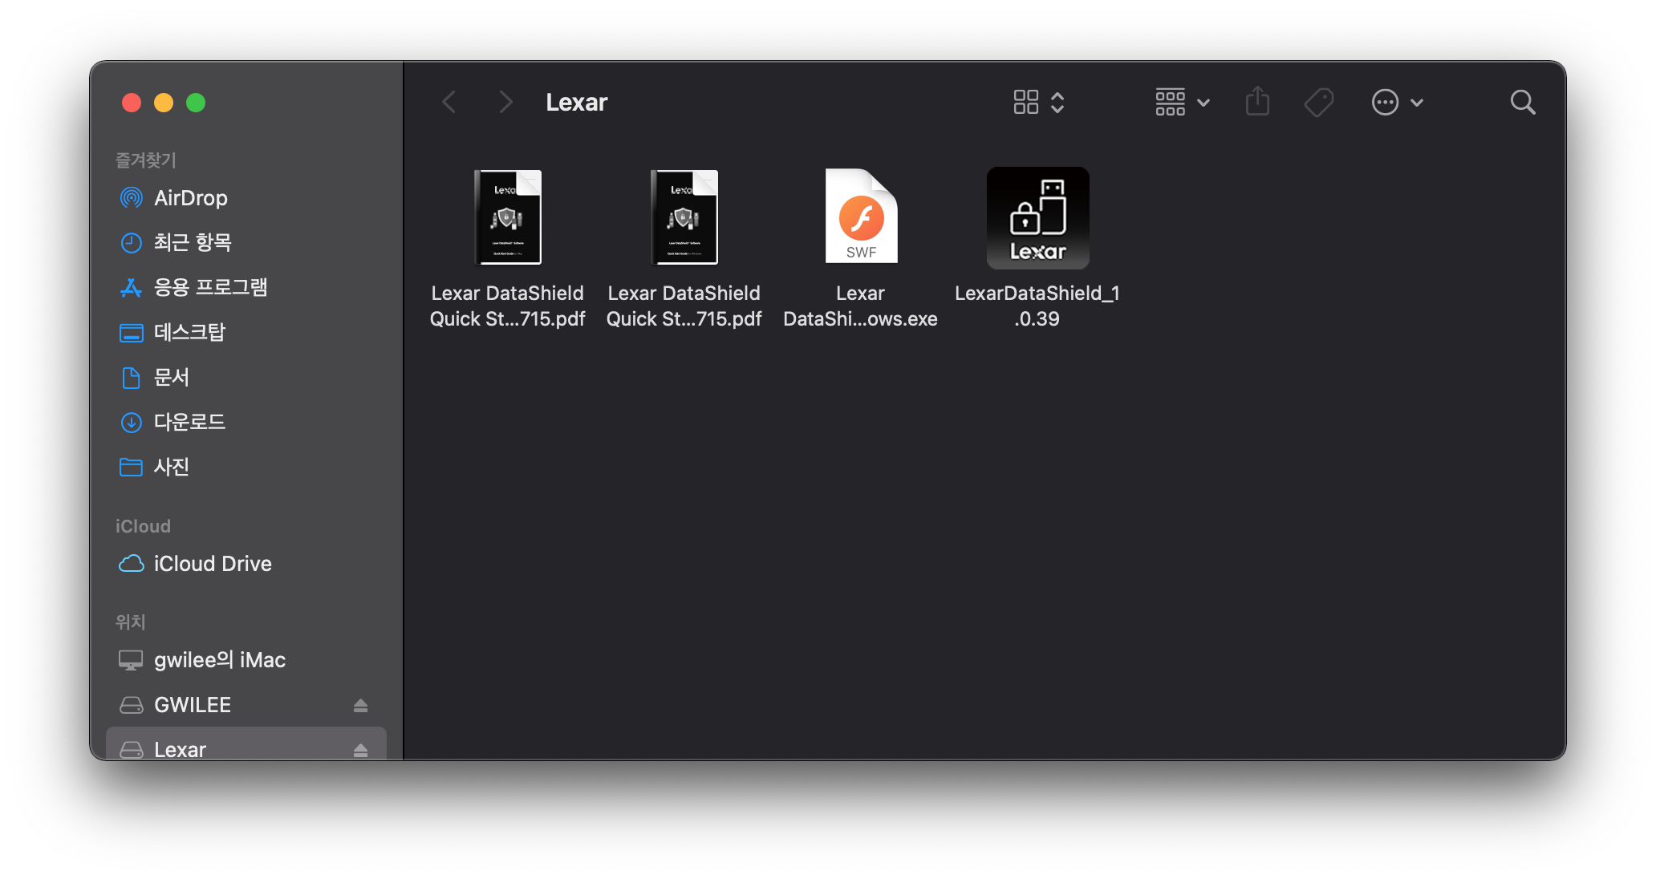Image resolution: width=1656 pixels, height=879 pixels.
Task: Select the first Lexar DataShield Quick Start PDF
Action: point(508,218)
